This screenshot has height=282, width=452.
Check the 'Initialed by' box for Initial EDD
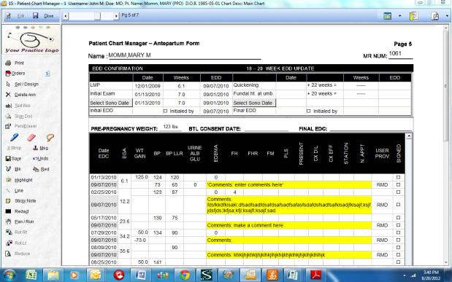165,111
